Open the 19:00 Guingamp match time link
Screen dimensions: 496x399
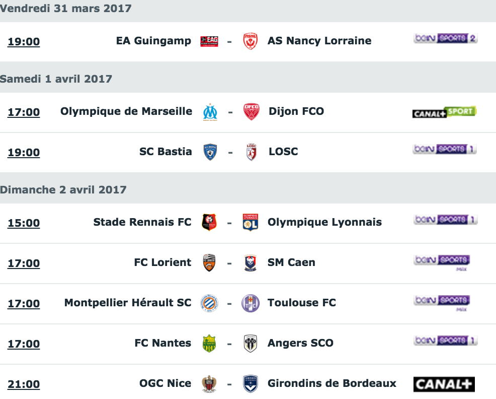(24, 41)
